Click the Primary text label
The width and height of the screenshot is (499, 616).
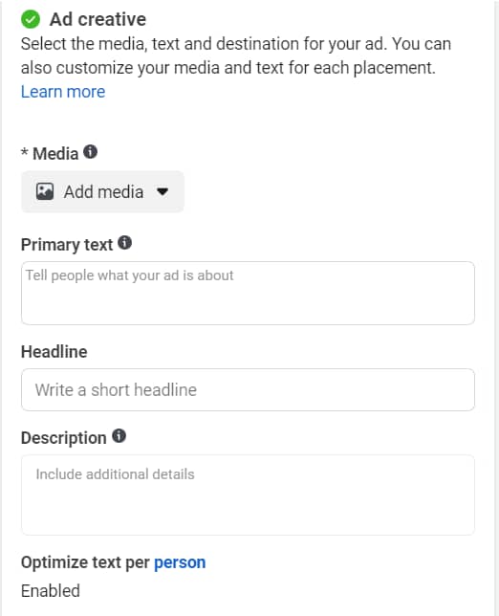(67, 245)
